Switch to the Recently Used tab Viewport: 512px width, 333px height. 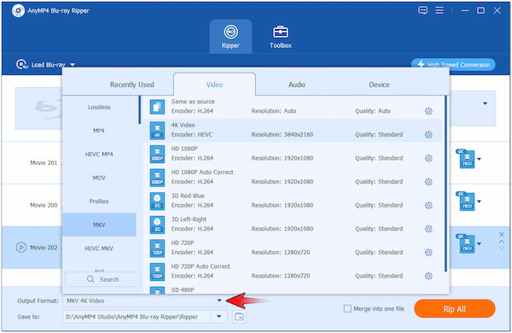132,85
